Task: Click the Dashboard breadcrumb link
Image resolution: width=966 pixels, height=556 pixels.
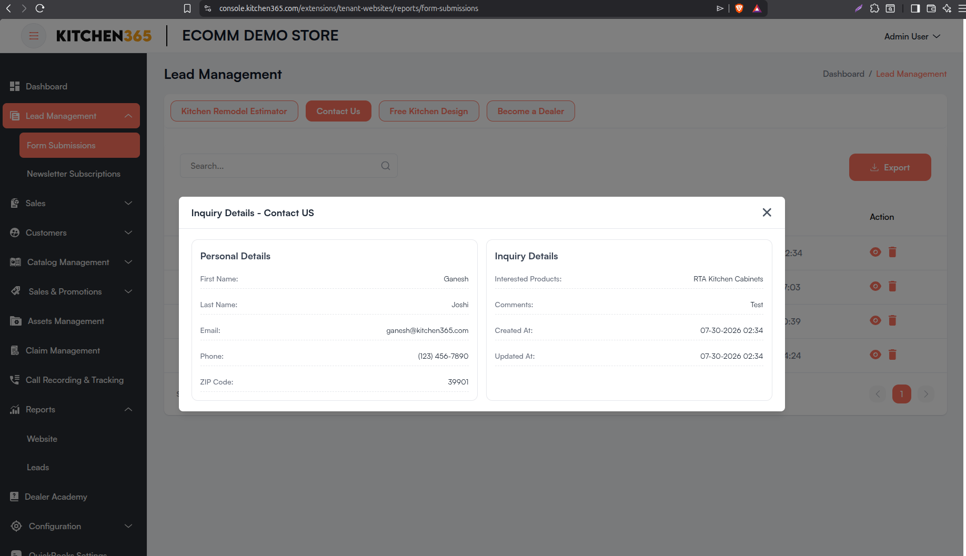Action: pyautogui.click(x=843, y=74)
